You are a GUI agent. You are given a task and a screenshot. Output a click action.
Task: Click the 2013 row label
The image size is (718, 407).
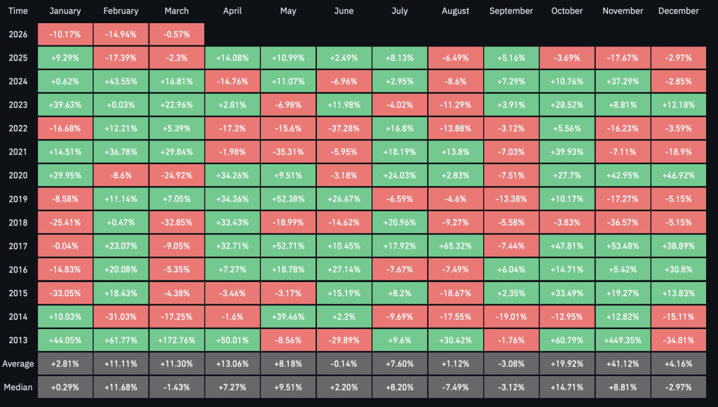18,340
